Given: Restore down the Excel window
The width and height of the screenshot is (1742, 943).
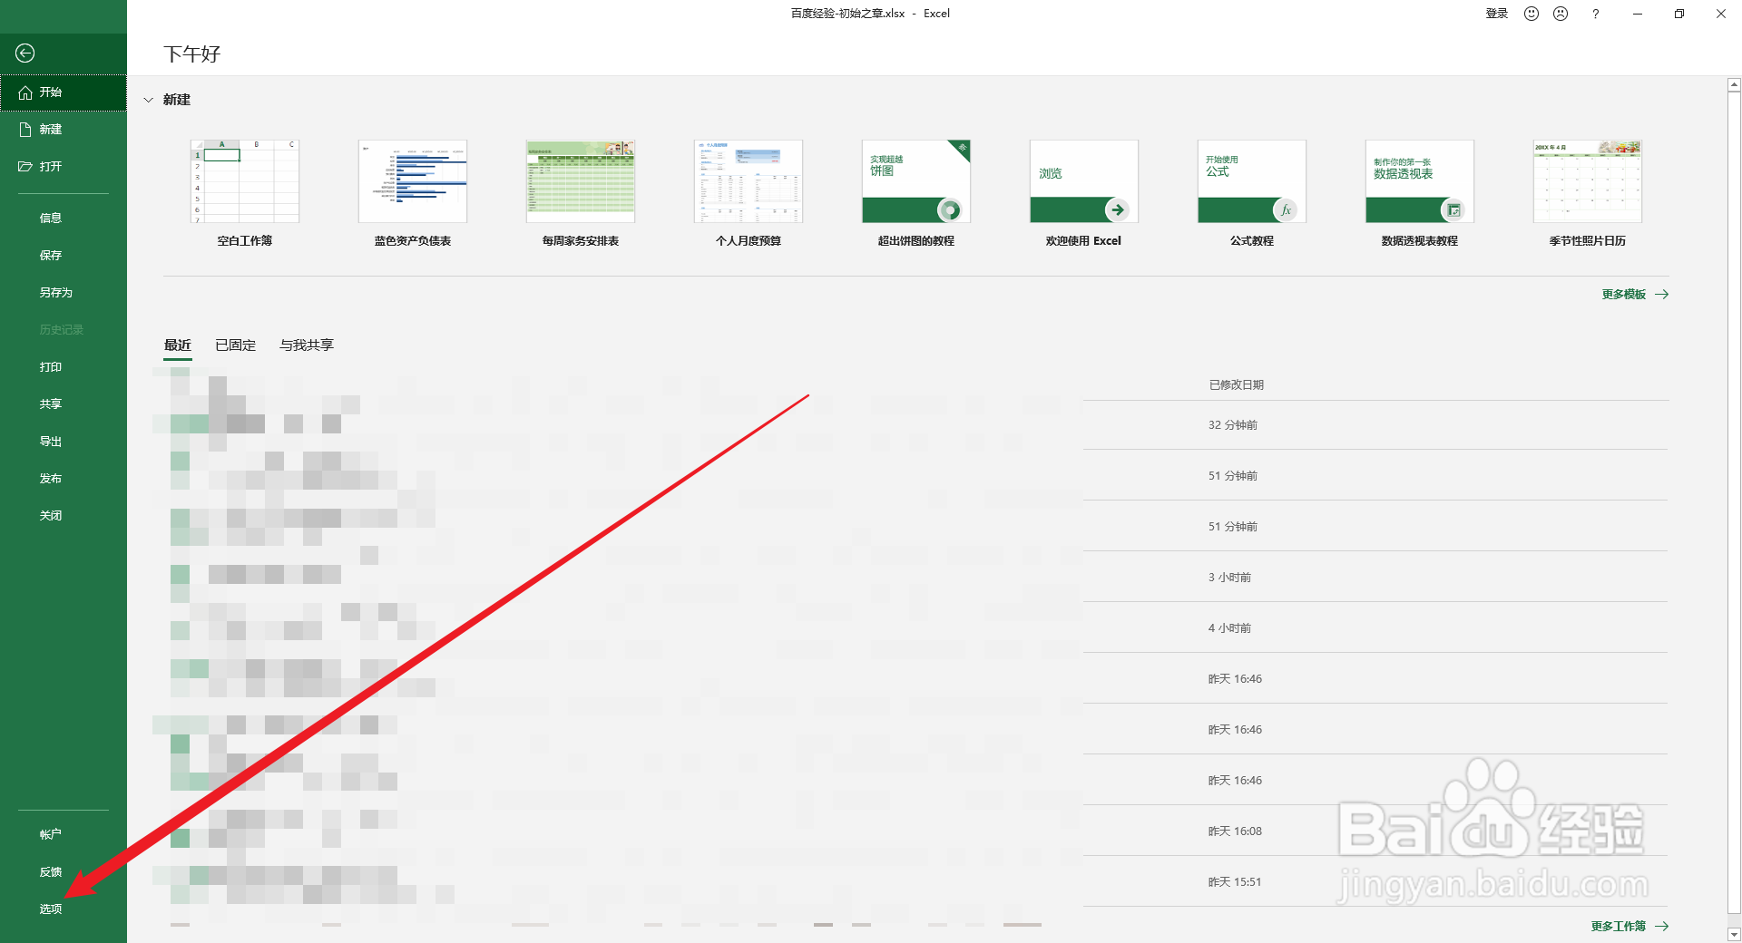Looking at the screenshot, I should pos(1679,14).
